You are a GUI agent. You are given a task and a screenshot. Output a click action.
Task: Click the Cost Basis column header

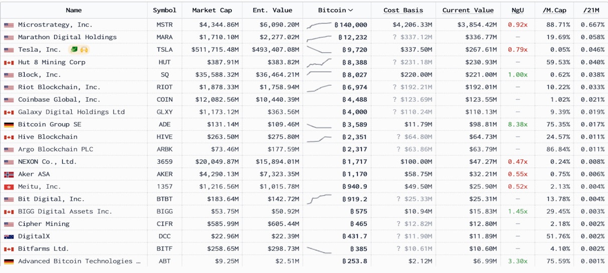pos(403,10)
